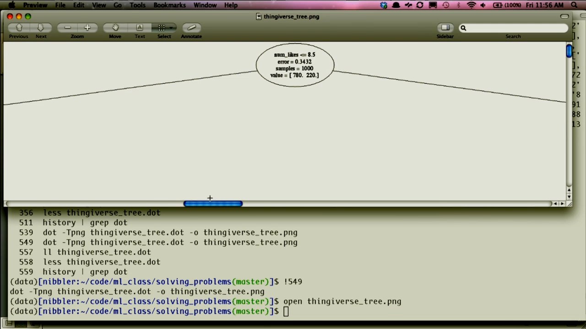Click the Annotate pencil tool
586x329 pixels.
191,28
